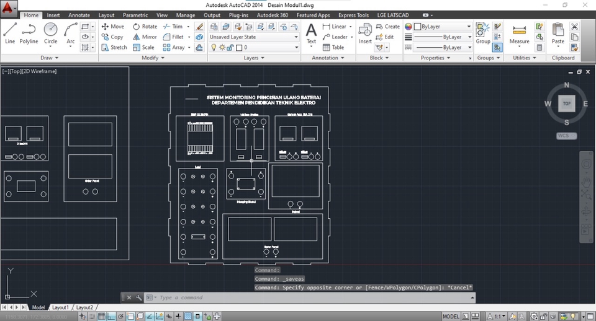Choose the Rotate tool

[144, 27]
